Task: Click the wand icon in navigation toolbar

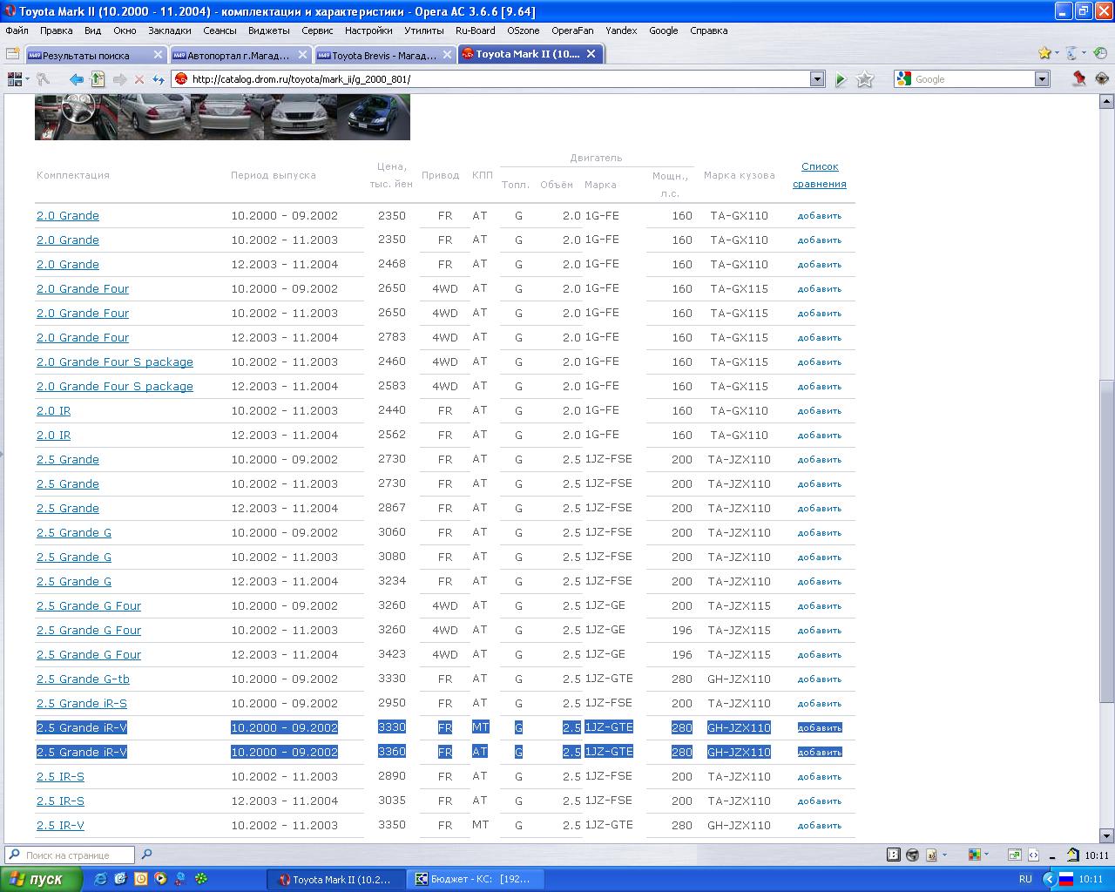Action: coord(43,79)
